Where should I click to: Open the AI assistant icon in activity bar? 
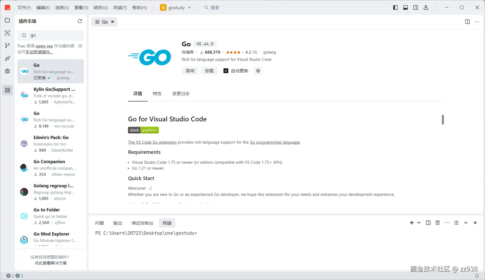tap(8, 58)
